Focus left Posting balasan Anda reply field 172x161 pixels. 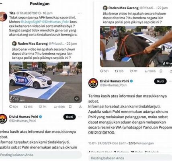tap(41, 155)
